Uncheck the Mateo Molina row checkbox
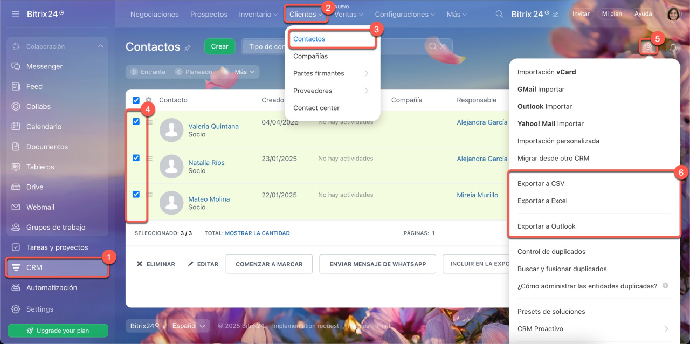 (x=136, y=194)
